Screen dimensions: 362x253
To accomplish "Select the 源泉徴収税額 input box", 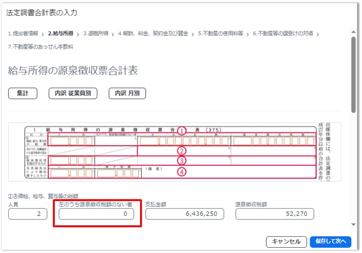I will tap(274, 214).
